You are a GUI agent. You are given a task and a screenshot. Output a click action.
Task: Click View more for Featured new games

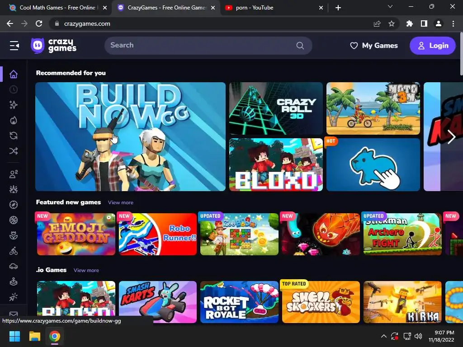120,202
